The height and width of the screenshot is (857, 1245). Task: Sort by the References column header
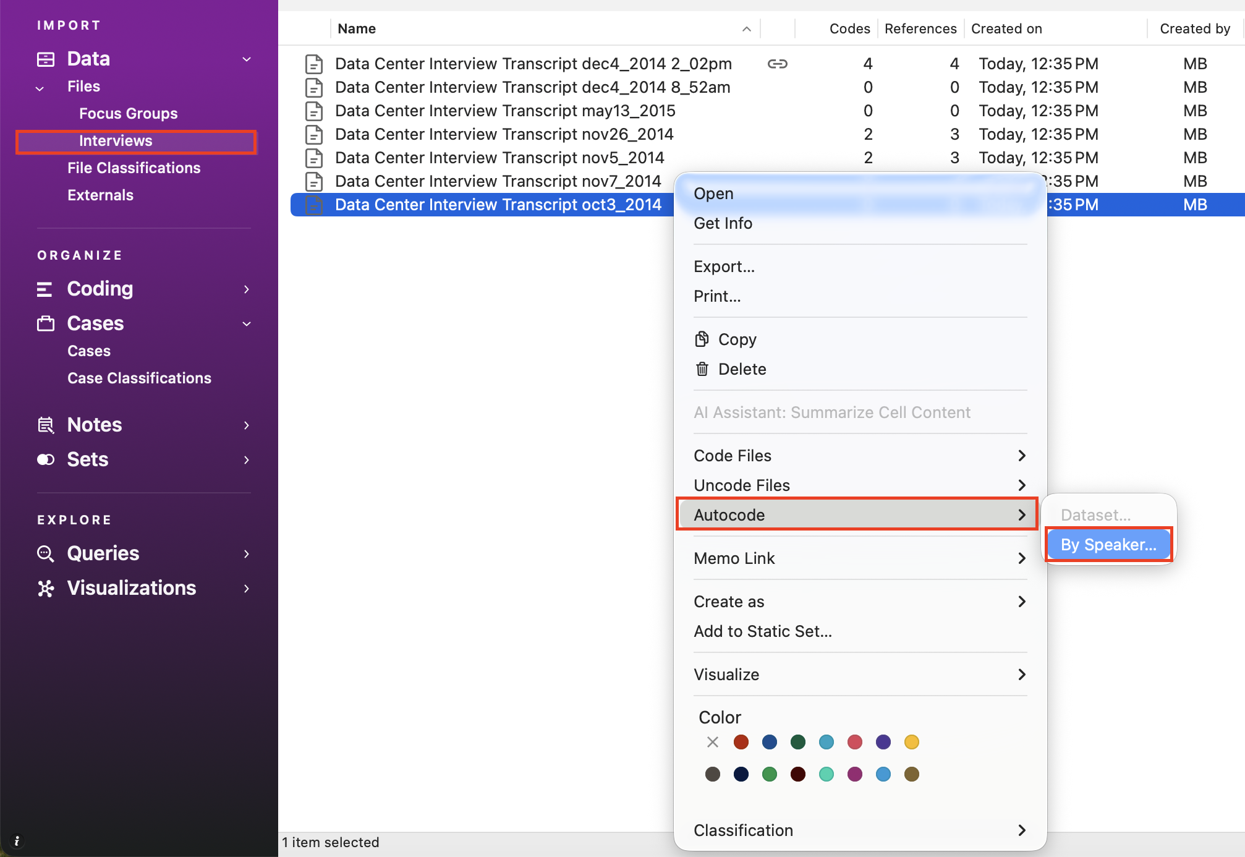pyautogui.click(x=920, y=29)
